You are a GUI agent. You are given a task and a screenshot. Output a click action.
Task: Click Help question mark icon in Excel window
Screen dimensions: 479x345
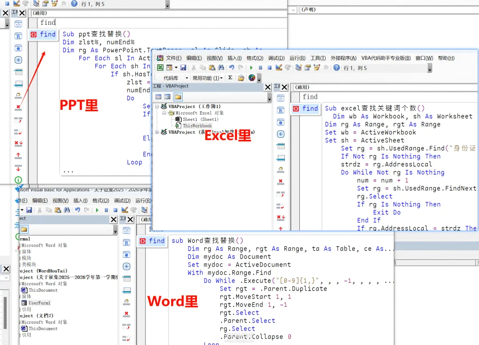point(336,68)
